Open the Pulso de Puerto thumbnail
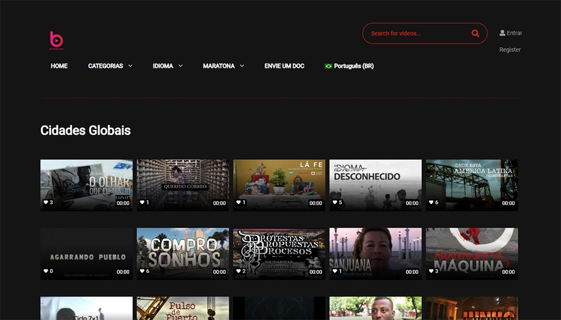 (183, 309)
